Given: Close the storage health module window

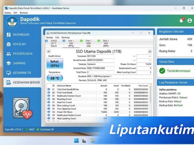Looking at the screenshot, I should click(x=149, y=33).
